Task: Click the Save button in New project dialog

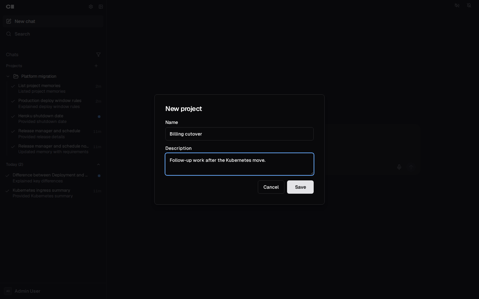Action: pos(300,187)
